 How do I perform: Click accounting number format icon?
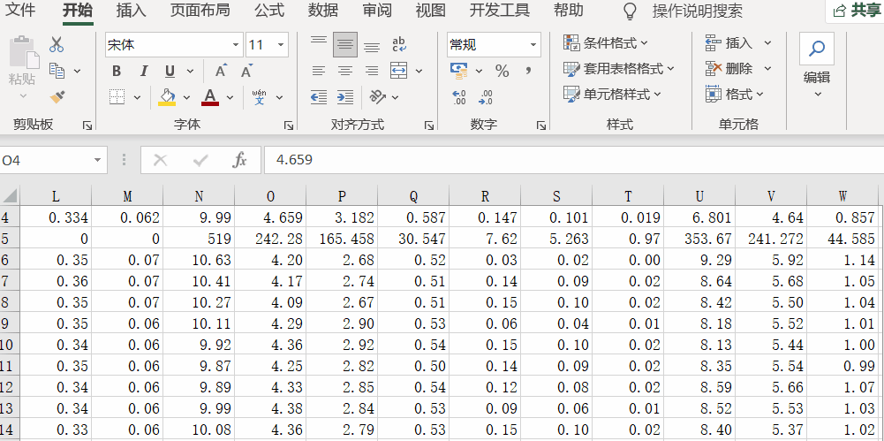(459, 71)
